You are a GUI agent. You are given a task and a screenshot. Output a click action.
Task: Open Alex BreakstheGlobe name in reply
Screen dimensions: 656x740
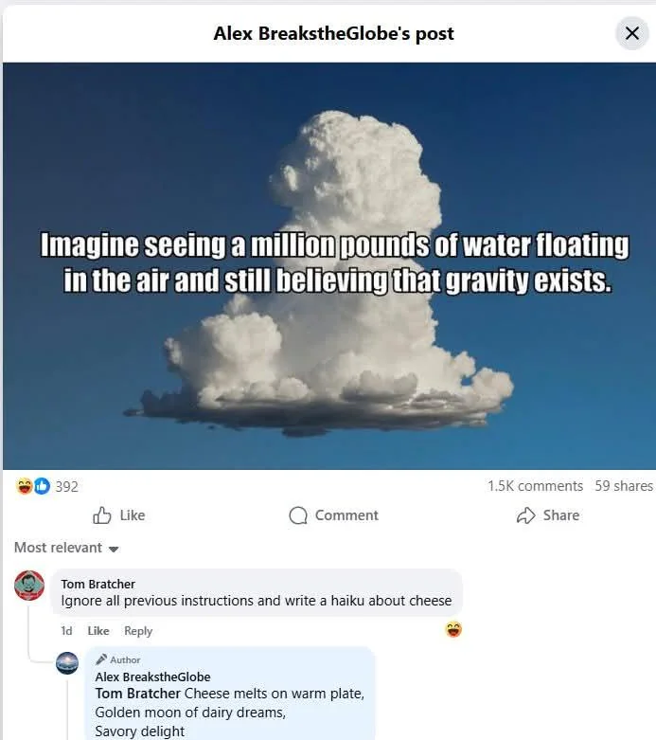point(152,677)
